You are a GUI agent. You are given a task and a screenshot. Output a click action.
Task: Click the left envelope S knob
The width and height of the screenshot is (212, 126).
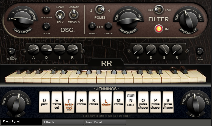point(59,50)
